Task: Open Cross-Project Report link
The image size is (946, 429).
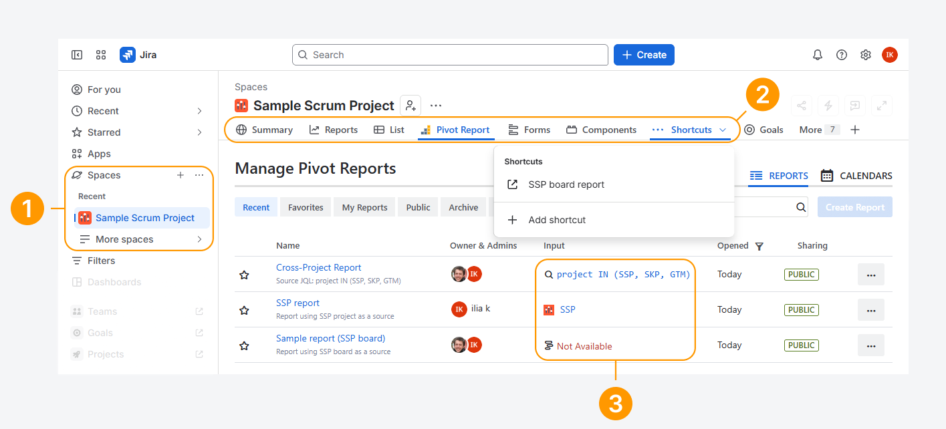Action: pyautogui.click(x=319, y=267)
